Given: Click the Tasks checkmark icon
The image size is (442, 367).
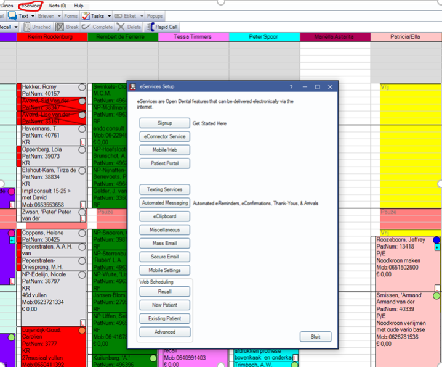Looking at the screenshot, I should (x=86, y=16).
